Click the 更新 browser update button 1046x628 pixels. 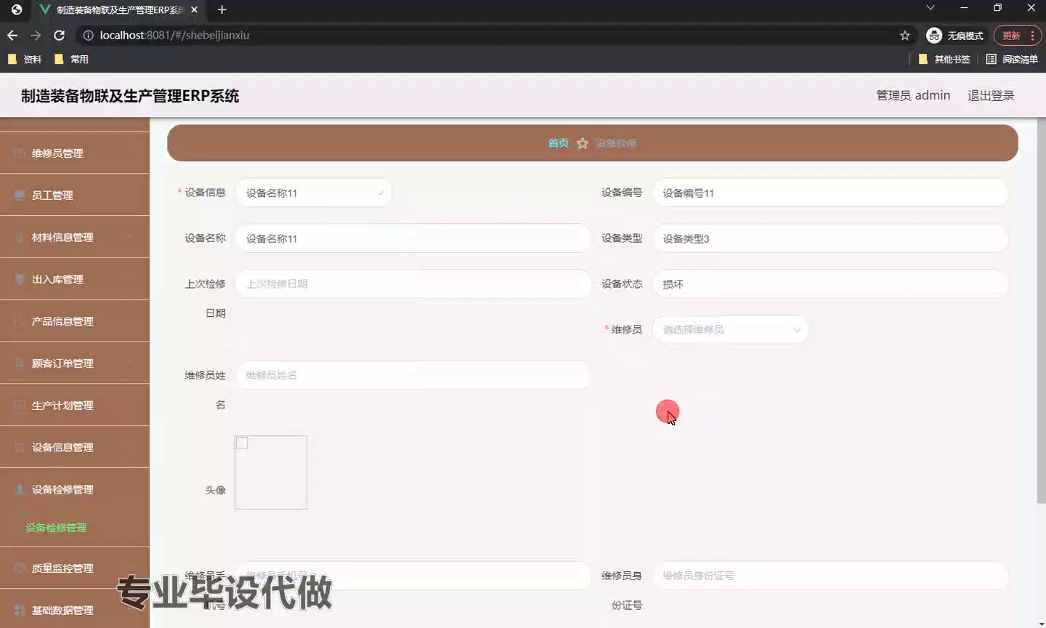pos(1018,36)
